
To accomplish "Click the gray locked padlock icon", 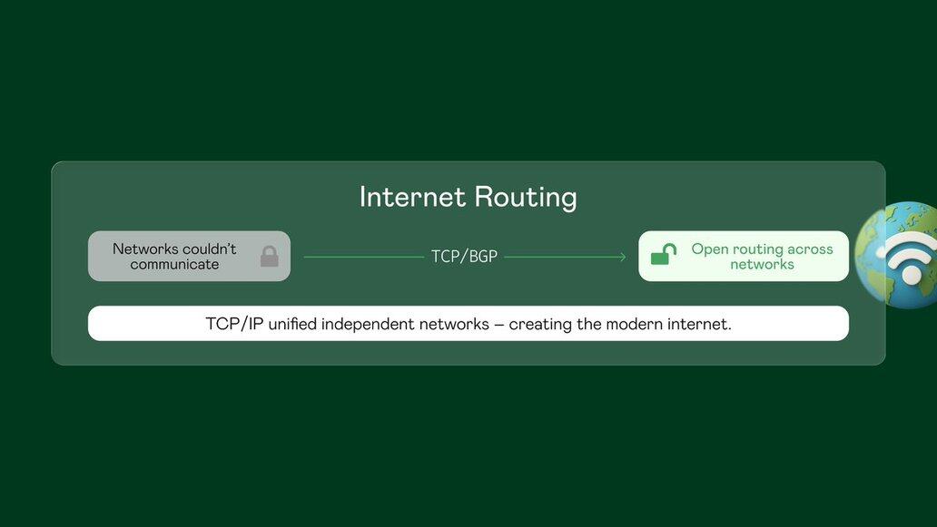I will click(270, 256).
